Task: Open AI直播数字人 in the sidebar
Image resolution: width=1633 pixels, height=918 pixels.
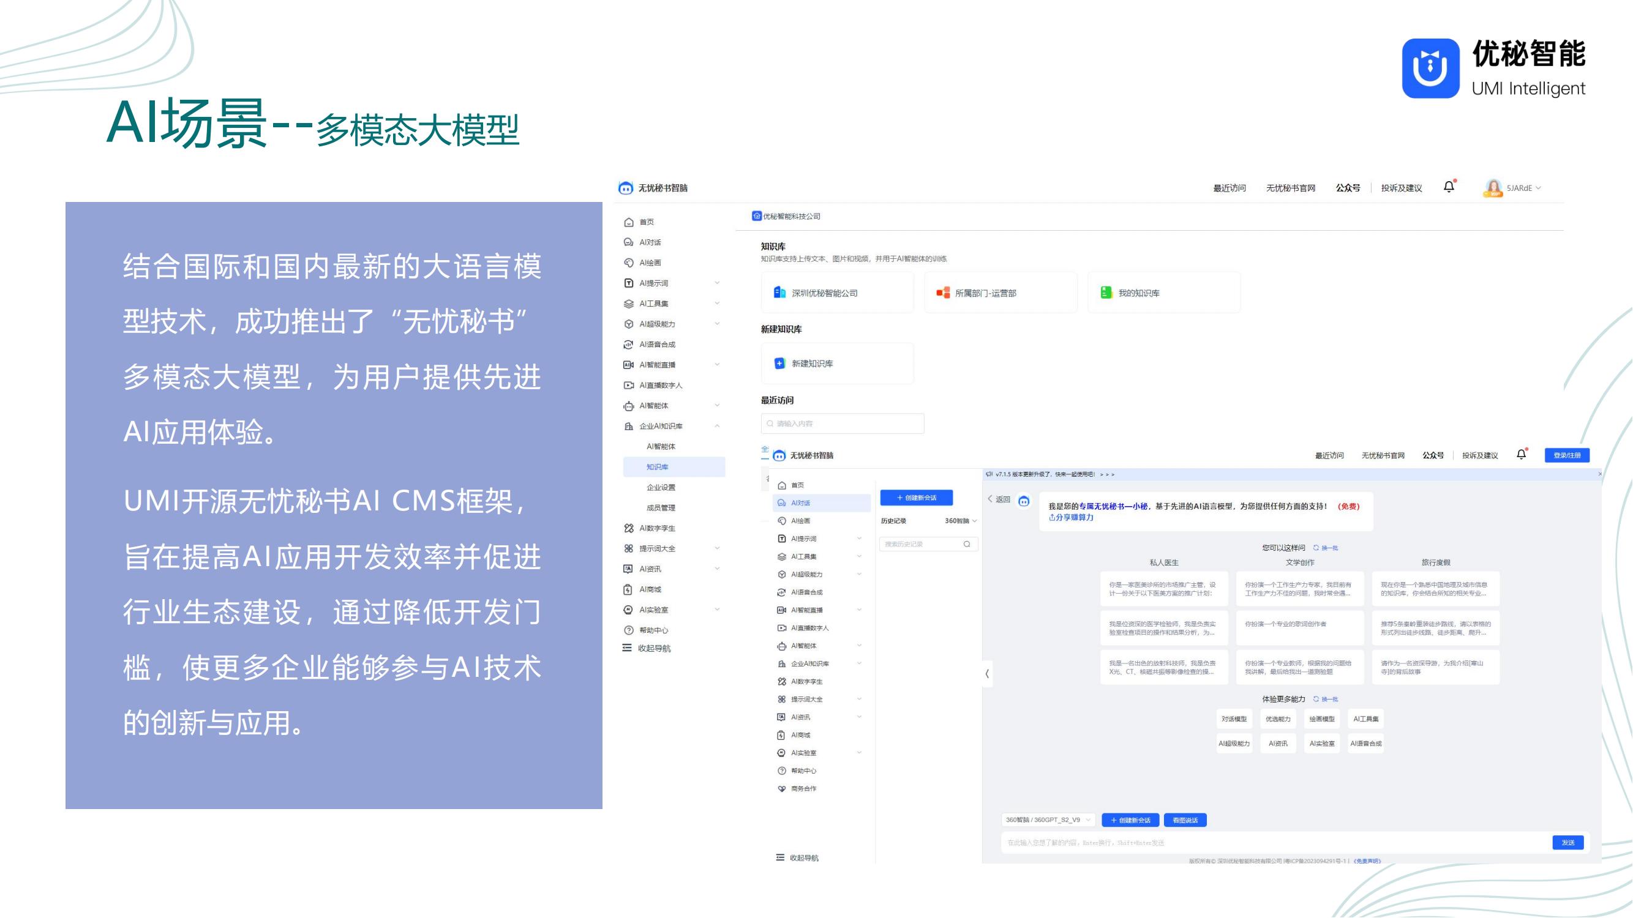Action: pyautogui.click(x=628, y=385)
